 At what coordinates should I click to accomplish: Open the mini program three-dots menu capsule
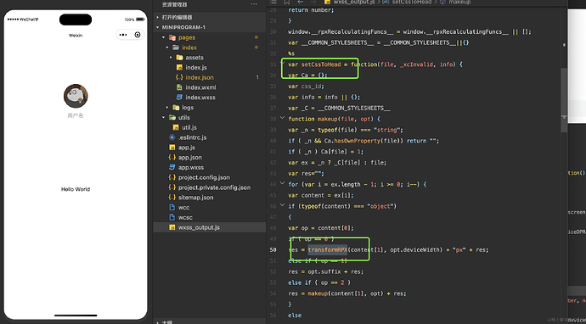click(x=123, y=35)
